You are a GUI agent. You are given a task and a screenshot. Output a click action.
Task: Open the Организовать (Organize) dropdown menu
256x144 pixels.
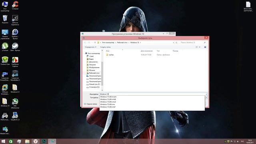(90, 47)
